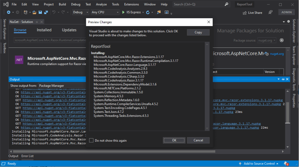Open the Server Explorer side tab
The height and width of the screenshot is (167, 299).
click(5, 29)
